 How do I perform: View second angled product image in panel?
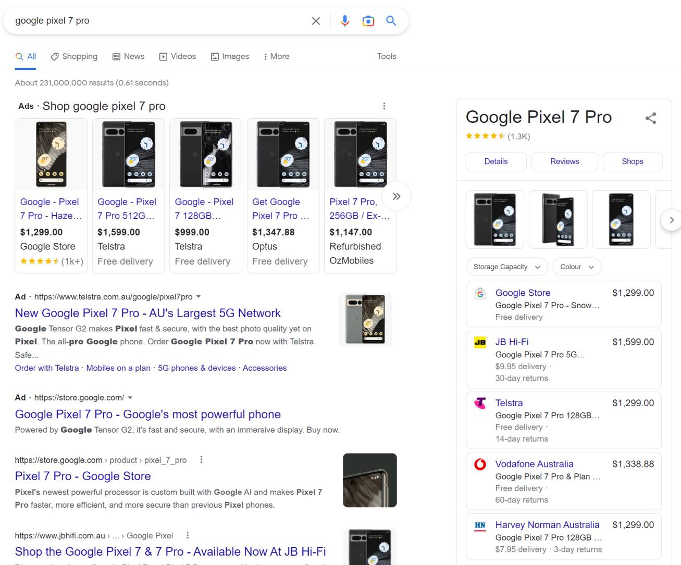(558, 219)
